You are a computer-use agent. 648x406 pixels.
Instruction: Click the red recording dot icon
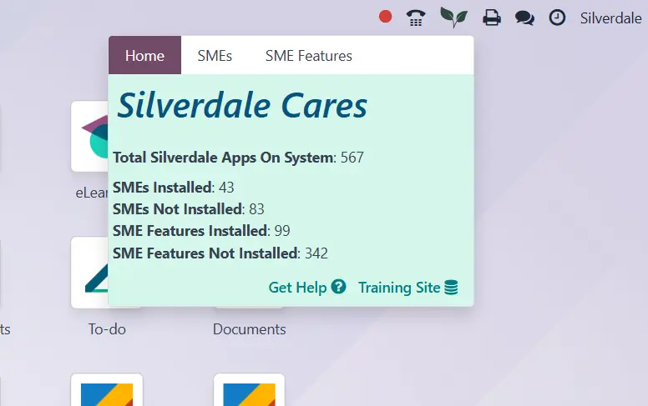point(385,17)
